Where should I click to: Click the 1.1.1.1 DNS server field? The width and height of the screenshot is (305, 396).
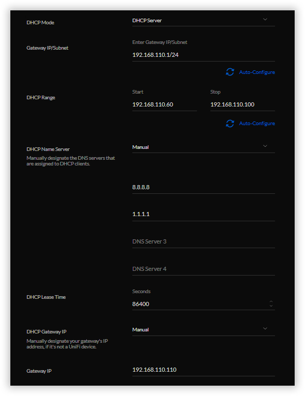pyautogui.click(x=204, y=214)
